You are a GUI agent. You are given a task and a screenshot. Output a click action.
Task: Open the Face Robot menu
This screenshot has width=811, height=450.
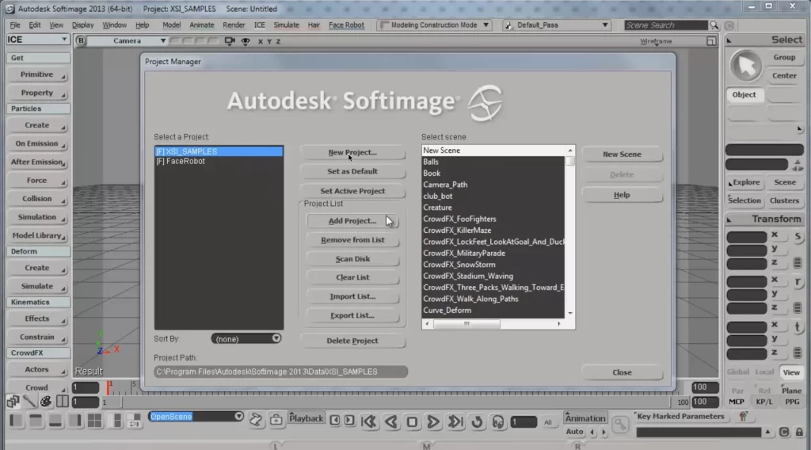click(346, 25)
